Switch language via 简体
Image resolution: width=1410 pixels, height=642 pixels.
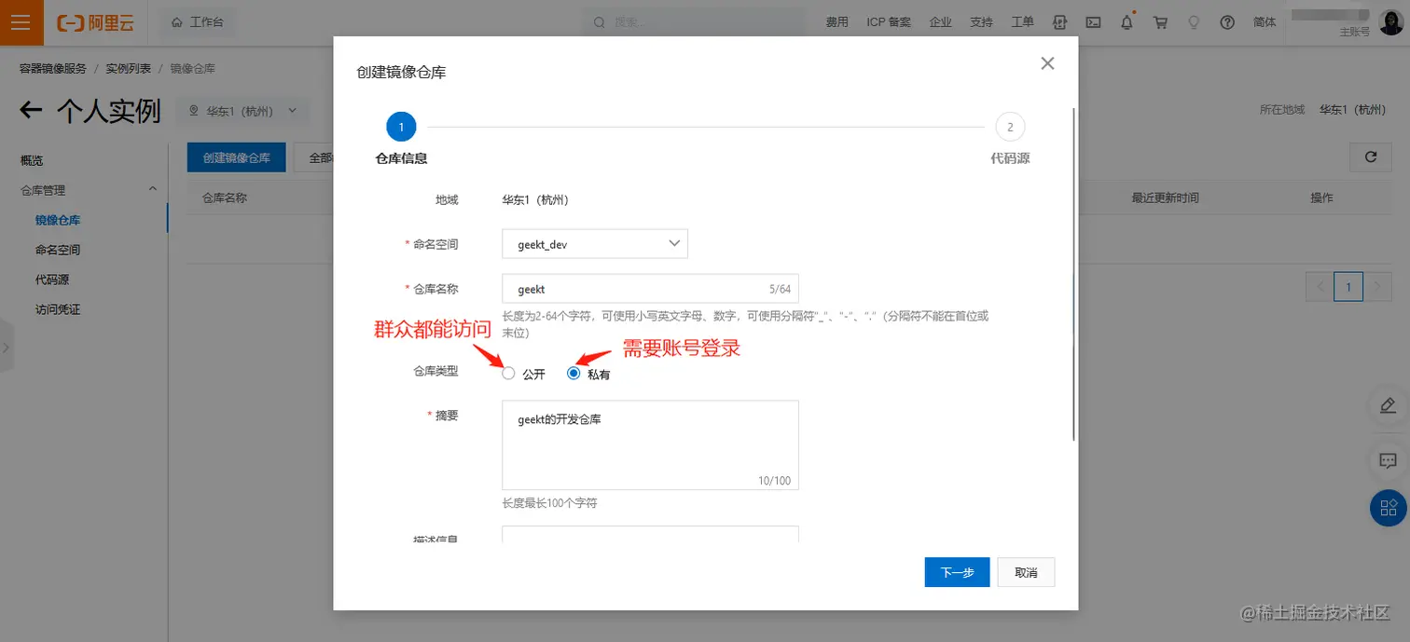[x=1265, y=22]
